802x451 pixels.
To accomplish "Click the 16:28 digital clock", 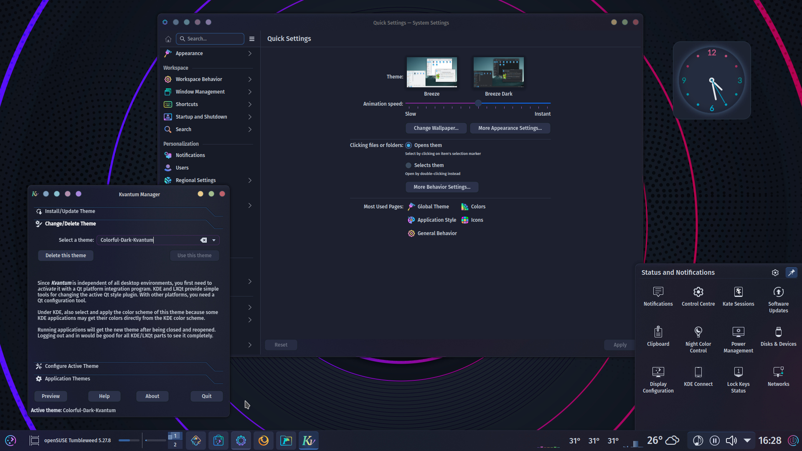I will 770,441.
